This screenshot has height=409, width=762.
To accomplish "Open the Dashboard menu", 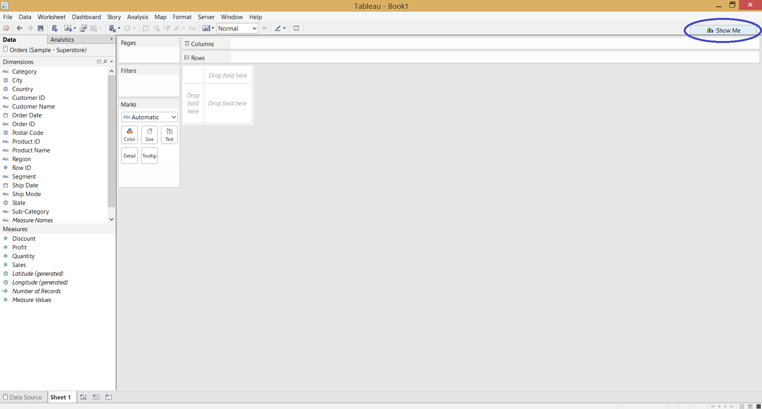I will tap(86, 17).
